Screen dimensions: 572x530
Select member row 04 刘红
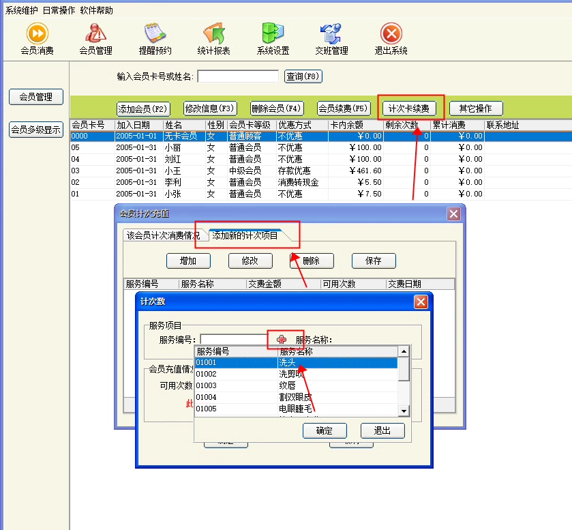[321, 159]
